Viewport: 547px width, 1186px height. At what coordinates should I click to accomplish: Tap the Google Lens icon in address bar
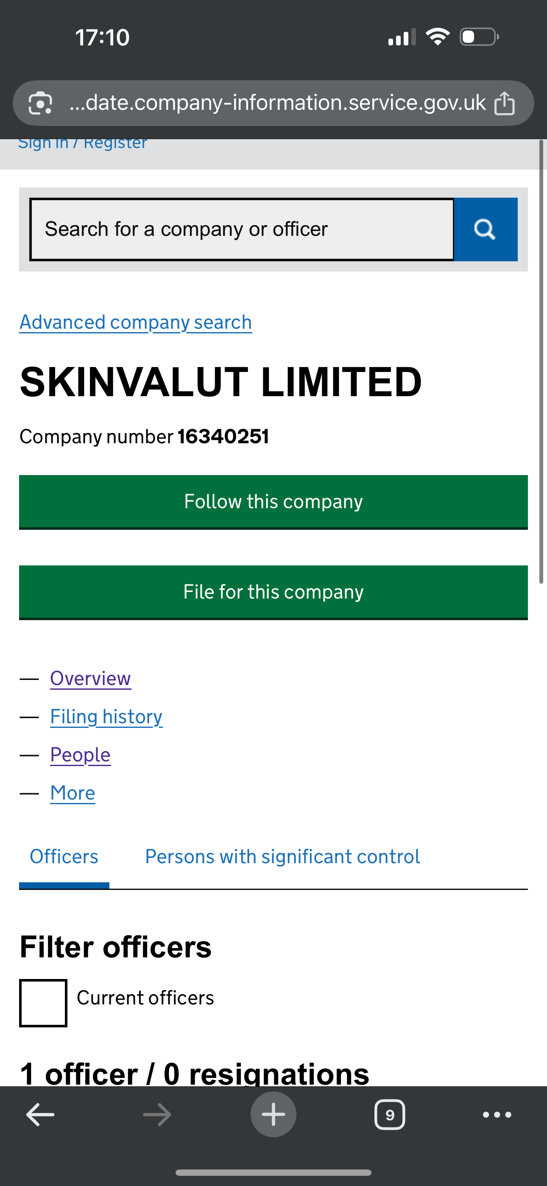[41, 103]
